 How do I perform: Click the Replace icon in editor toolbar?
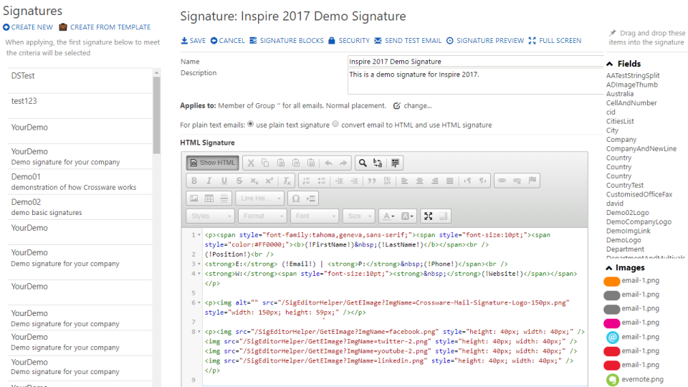[x=378, y=163]
